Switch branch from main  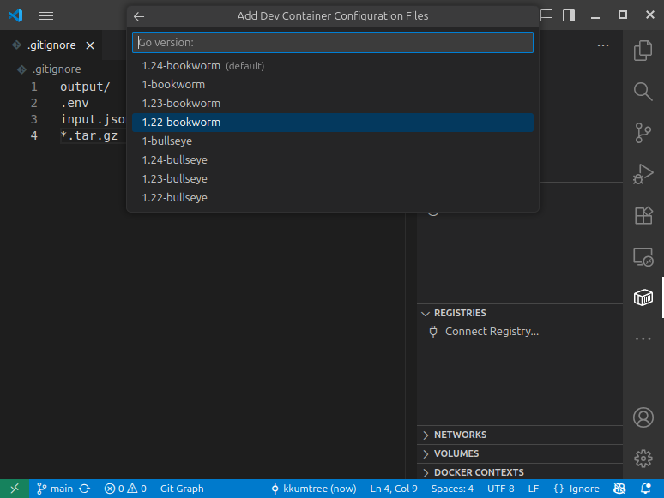tap(55, 489)
